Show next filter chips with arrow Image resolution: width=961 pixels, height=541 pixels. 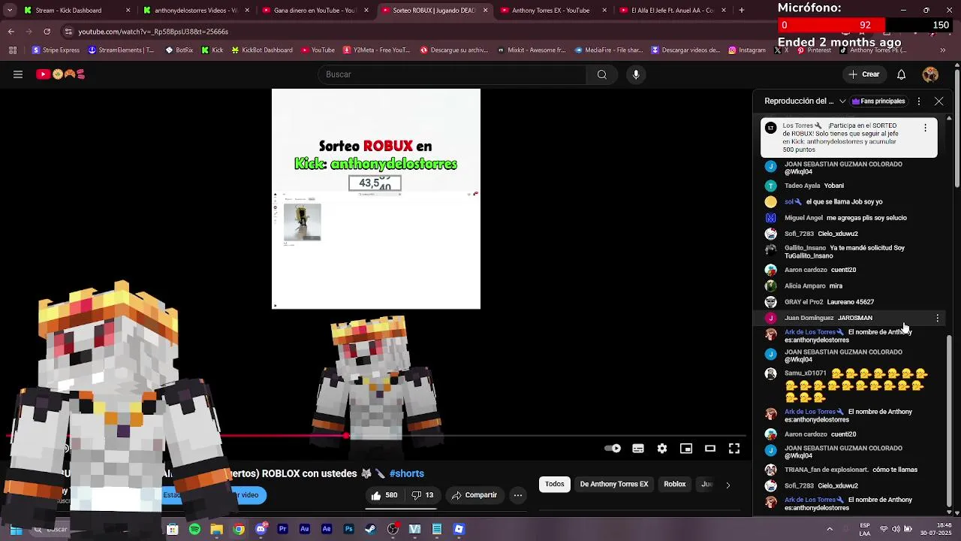pyautogui.click(x=728, y=485)
